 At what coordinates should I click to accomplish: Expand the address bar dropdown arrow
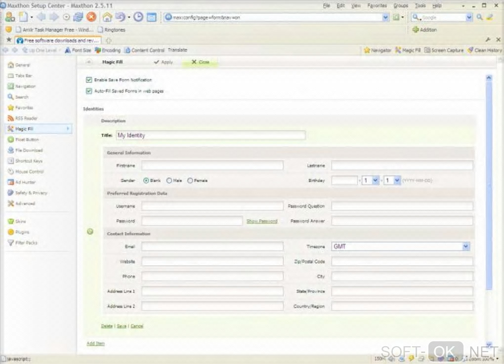385,17
